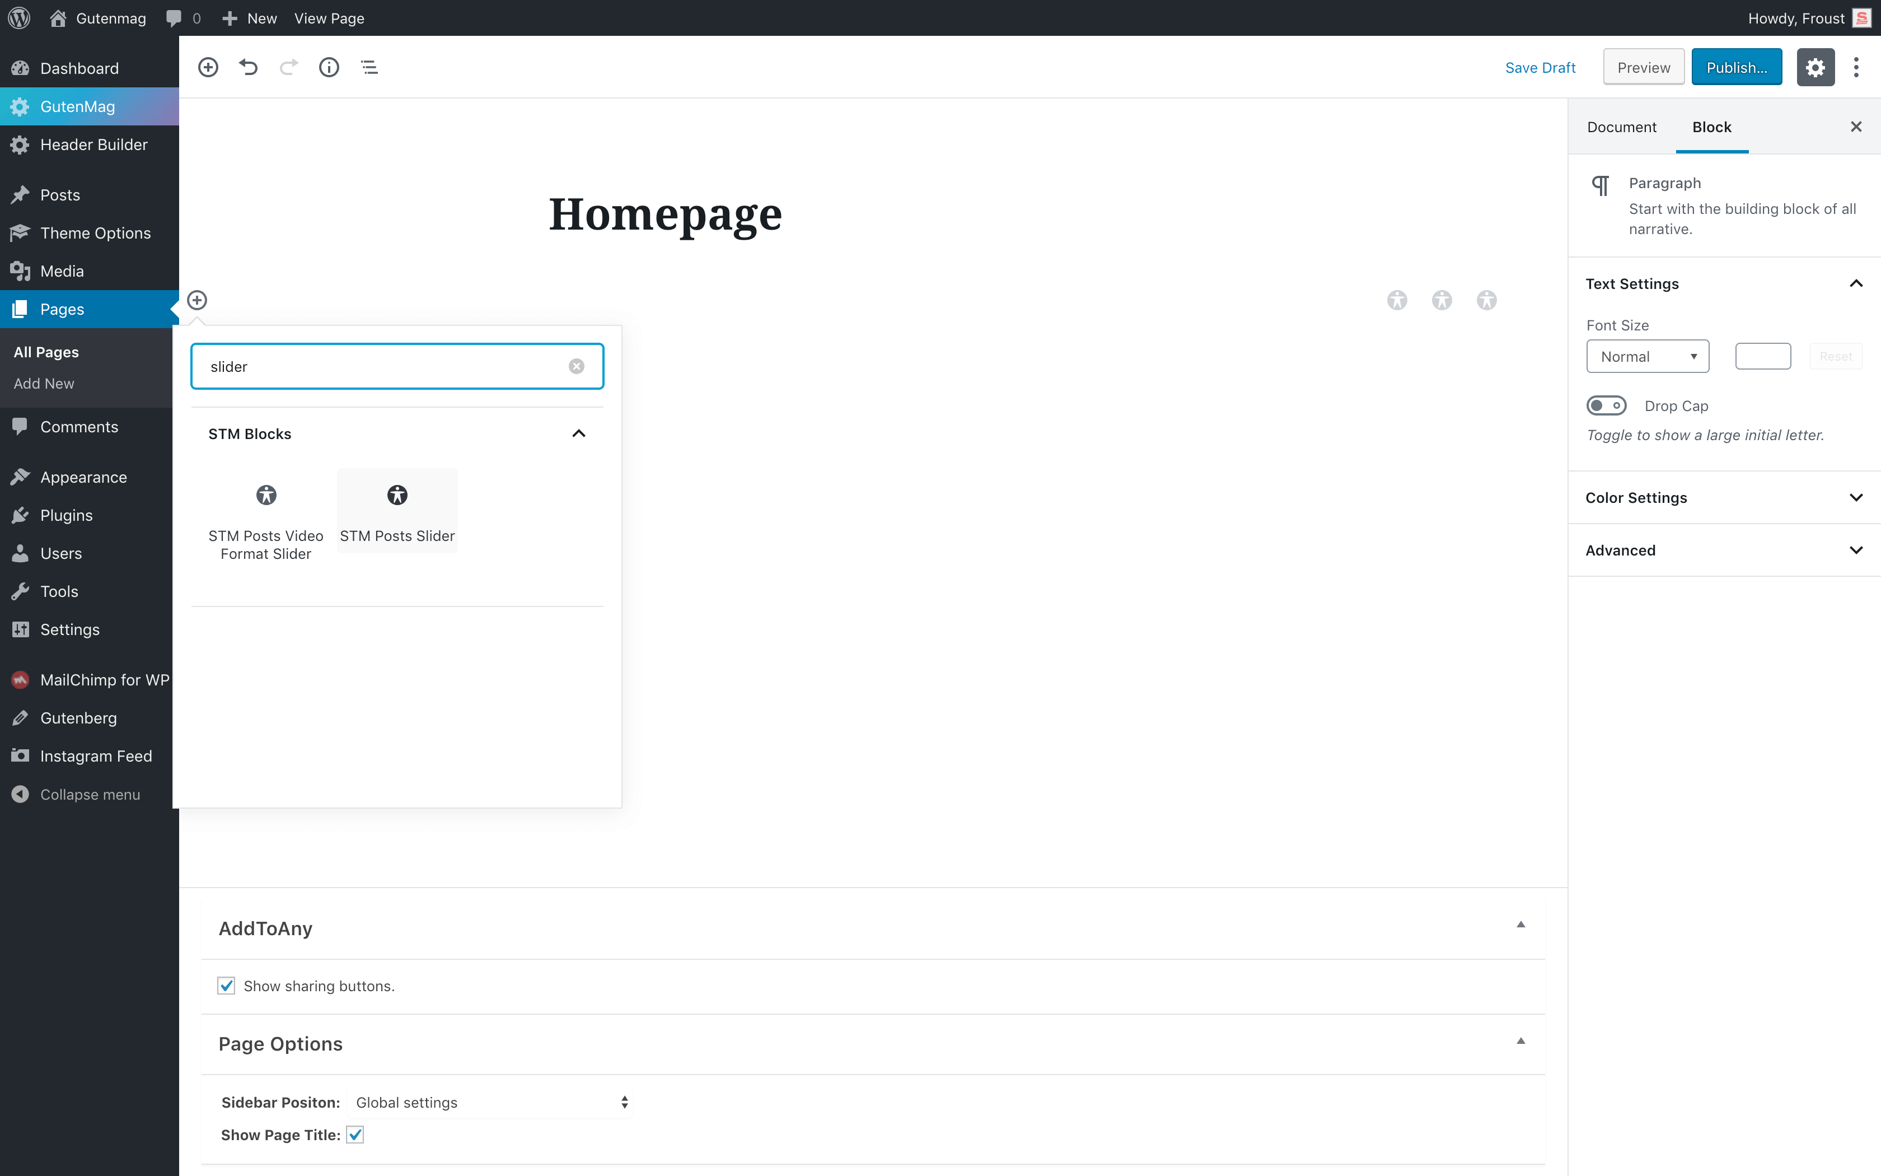The image size is (1881, 1176).
Task: Toggle the settings gear in the editor header
Action: pos(1815,67)
